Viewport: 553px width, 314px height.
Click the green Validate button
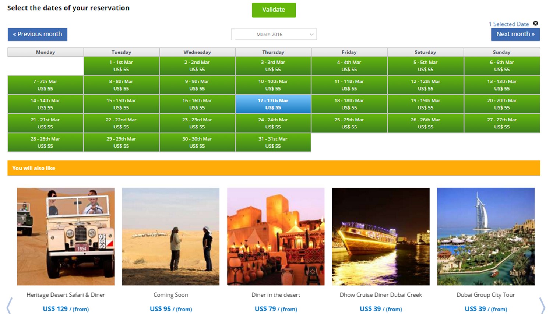(274, 10)
